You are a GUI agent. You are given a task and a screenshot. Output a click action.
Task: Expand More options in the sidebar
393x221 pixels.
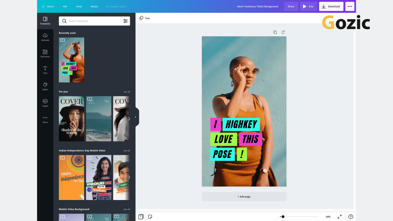[x=45, y=119]
